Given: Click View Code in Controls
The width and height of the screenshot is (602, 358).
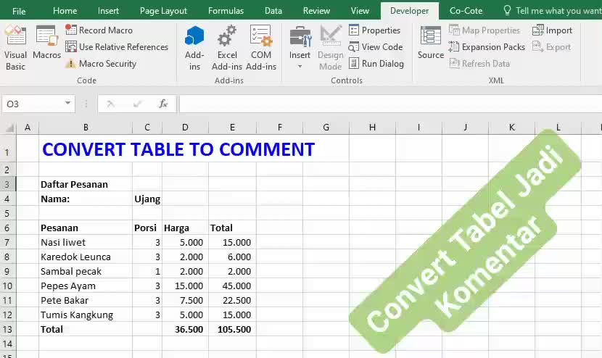Looking at the screenshot, I should click(376, 47).
